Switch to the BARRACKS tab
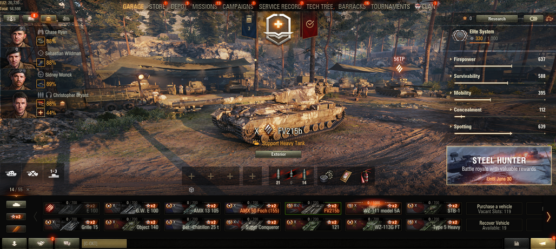Viewport: 556px width, 249px height. (352, 6)
